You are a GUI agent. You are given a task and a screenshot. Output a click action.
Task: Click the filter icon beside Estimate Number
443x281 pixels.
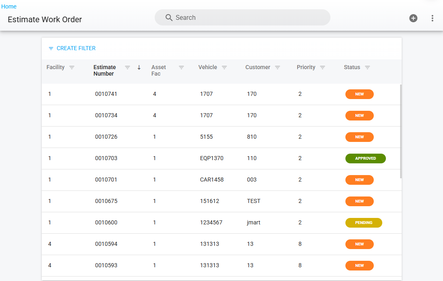coord(127,68)
